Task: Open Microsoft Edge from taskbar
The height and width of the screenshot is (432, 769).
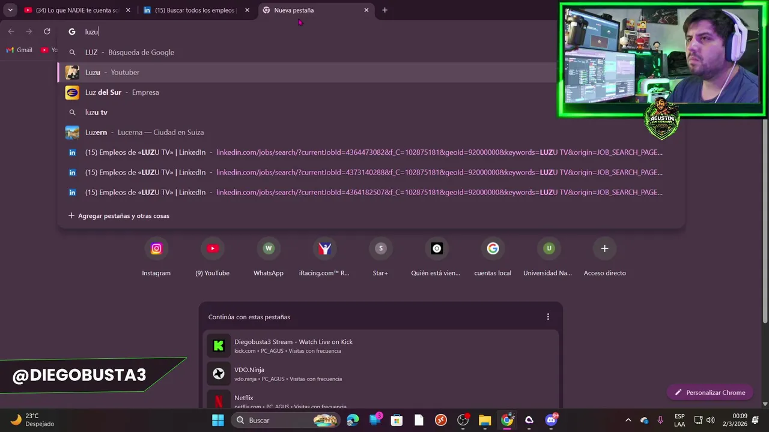Action: [353, 420]
